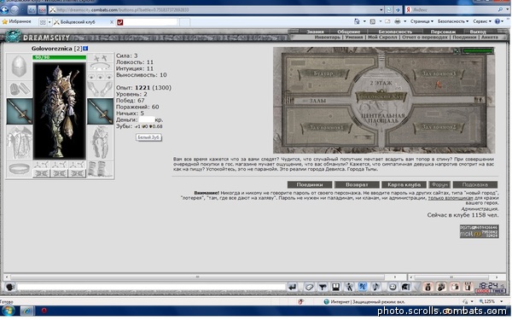Click the empty shirt armor slot
512x320 pixels.
point(20,143)
